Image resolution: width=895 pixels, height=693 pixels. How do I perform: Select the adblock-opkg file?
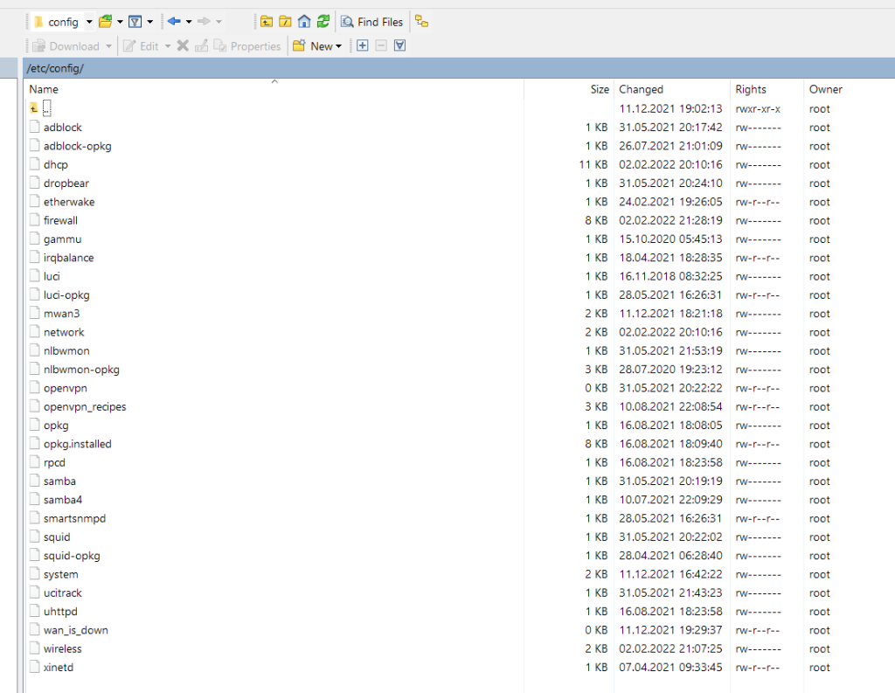coord(77,146)
